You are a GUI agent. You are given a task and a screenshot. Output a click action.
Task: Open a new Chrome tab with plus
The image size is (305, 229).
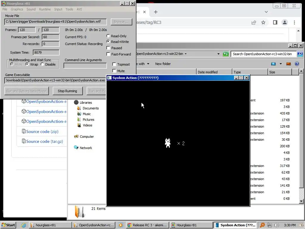pos(155,12)
